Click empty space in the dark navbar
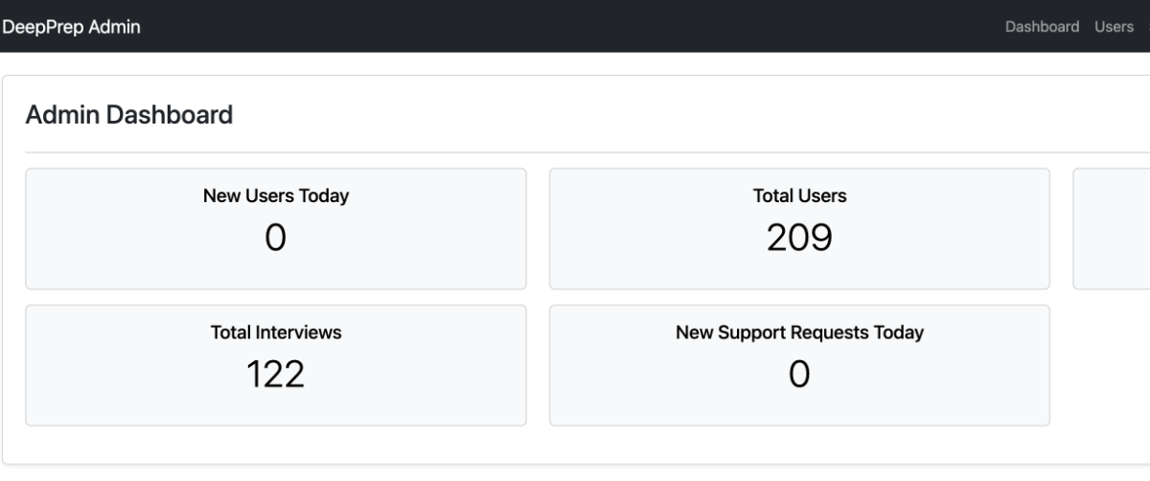 (575, 27)
